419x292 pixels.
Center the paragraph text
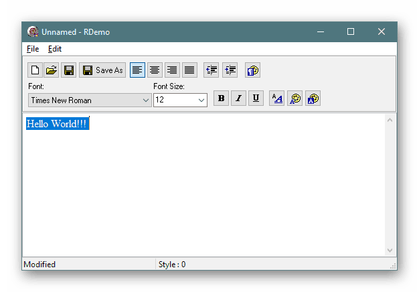pos(155,70)
